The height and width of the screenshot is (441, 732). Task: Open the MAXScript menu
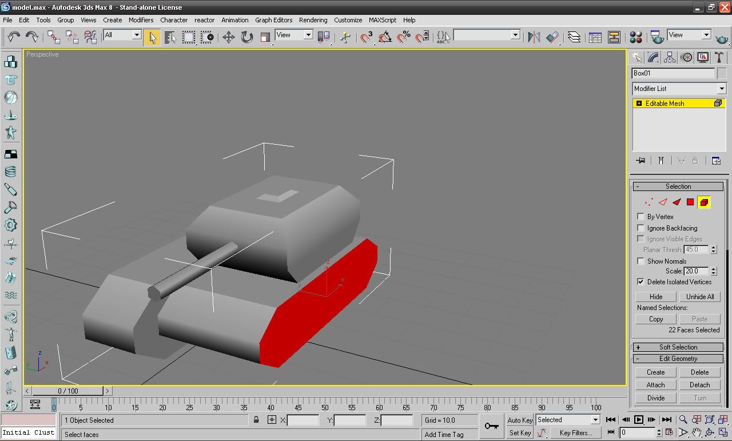tap(383, 20)
